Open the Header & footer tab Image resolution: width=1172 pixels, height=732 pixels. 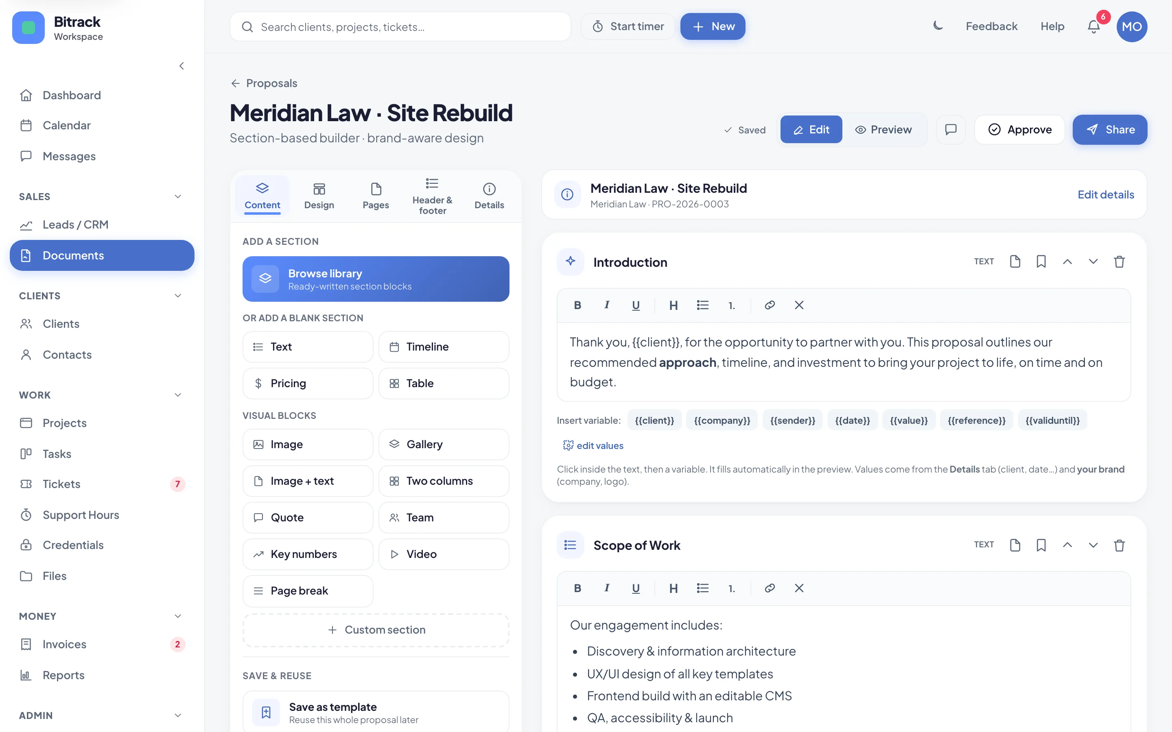(433, 196)
